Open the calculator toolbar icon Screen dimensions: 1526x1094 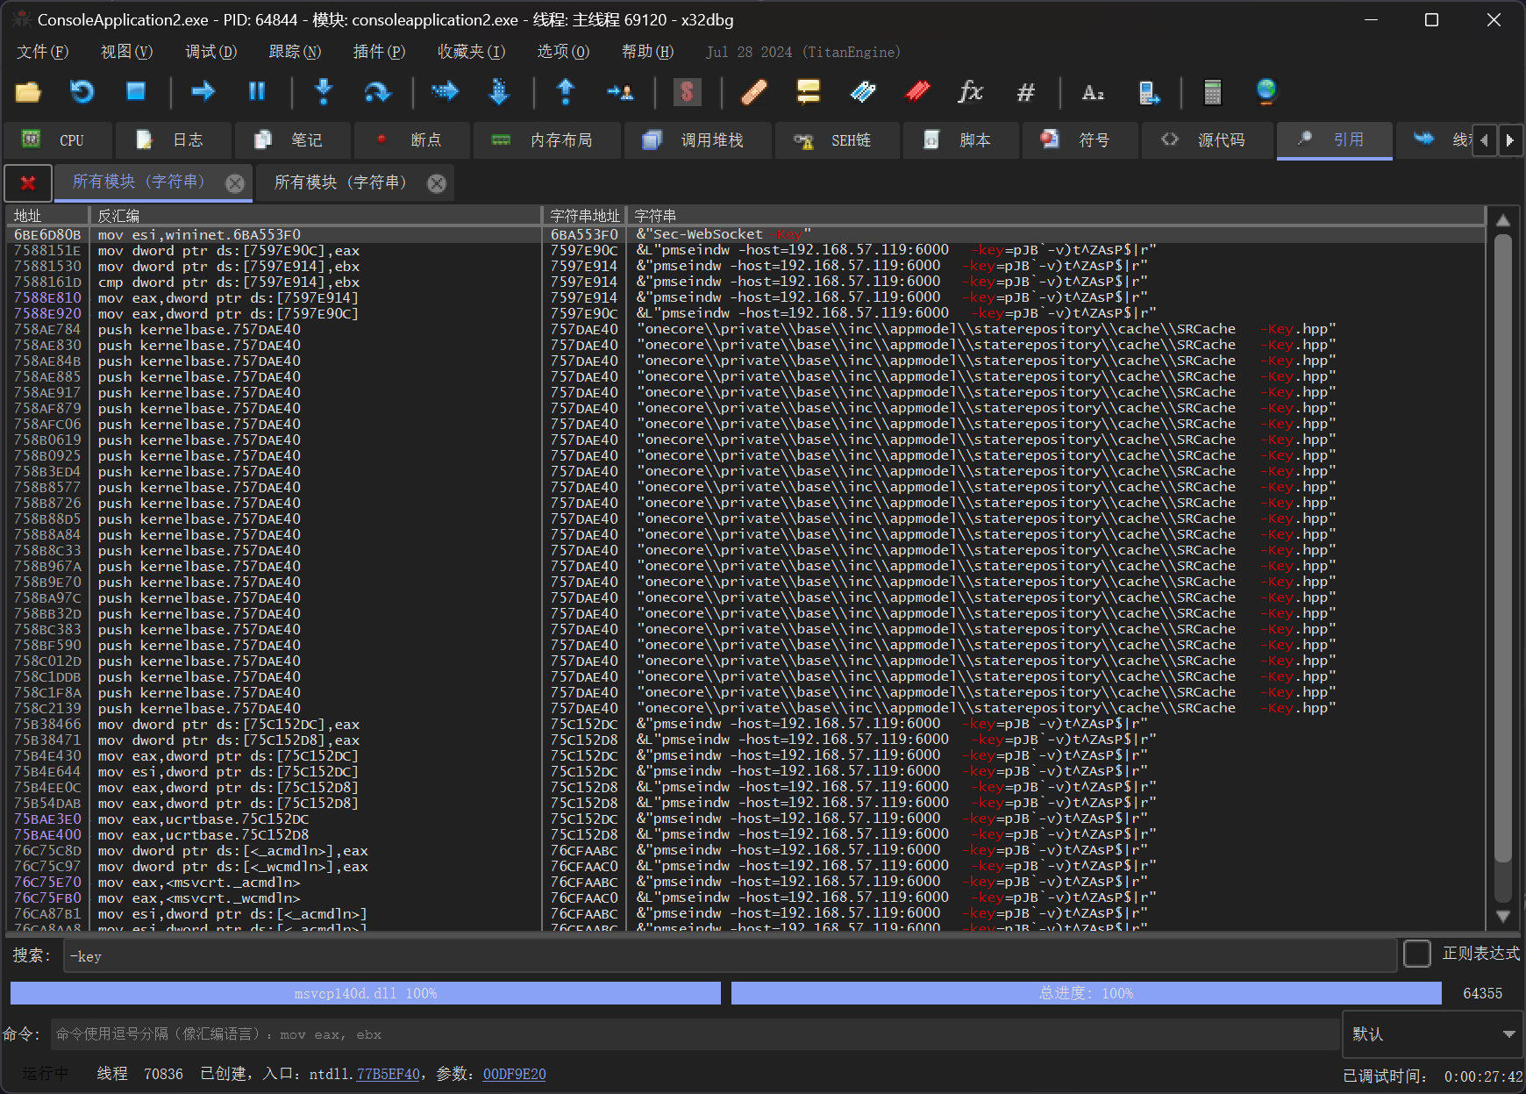[x=1213, y=91]
